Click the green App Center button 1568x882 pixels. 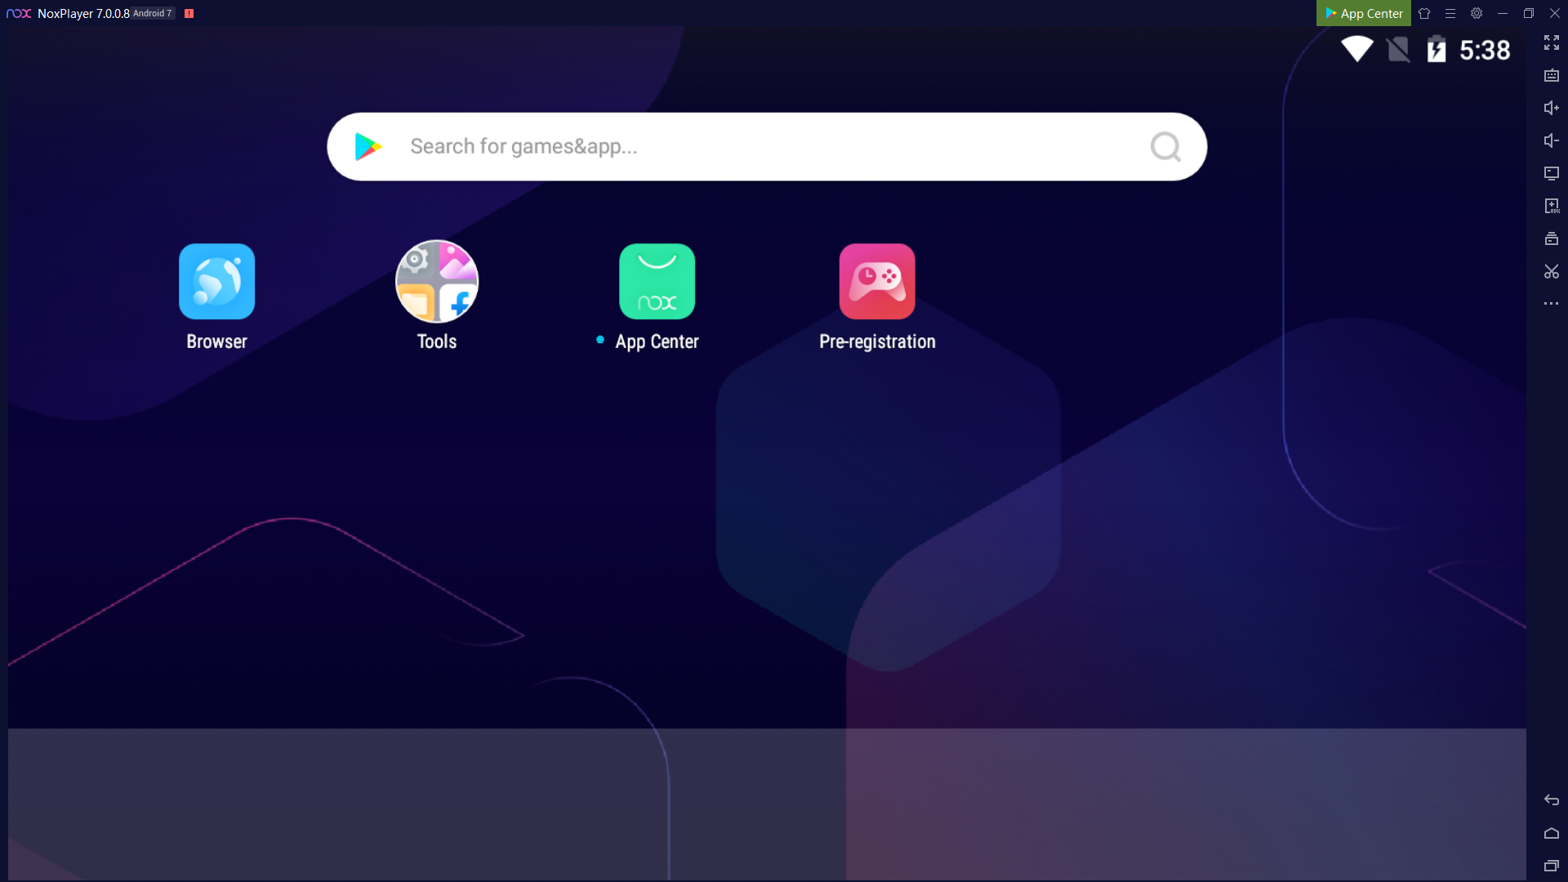tap(1363, 13)
